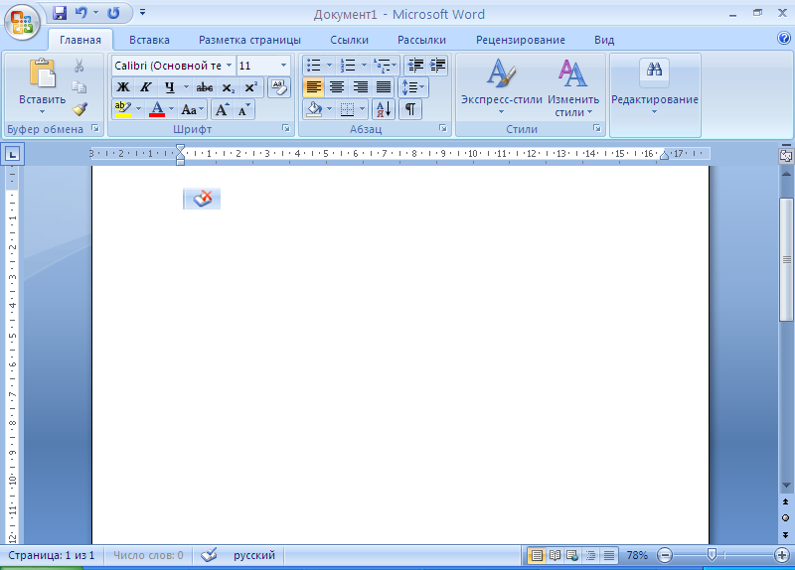Viewport: 795px width, 570px height.
Task: Toggle superscript x² formatting
Action: [251, 87]
